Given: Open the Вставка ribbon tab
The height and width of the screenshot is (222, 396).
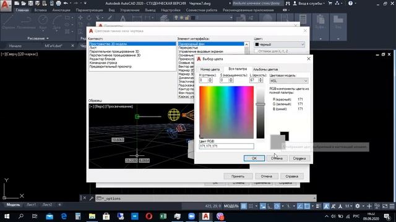Looking at the screenshot, I should tap(40, 10).
